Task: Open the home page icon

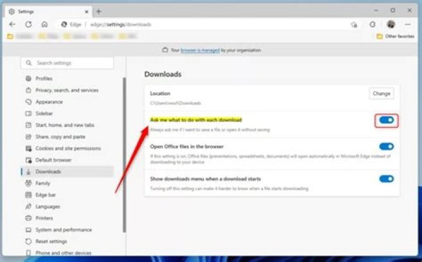Action: click(45, 25)
